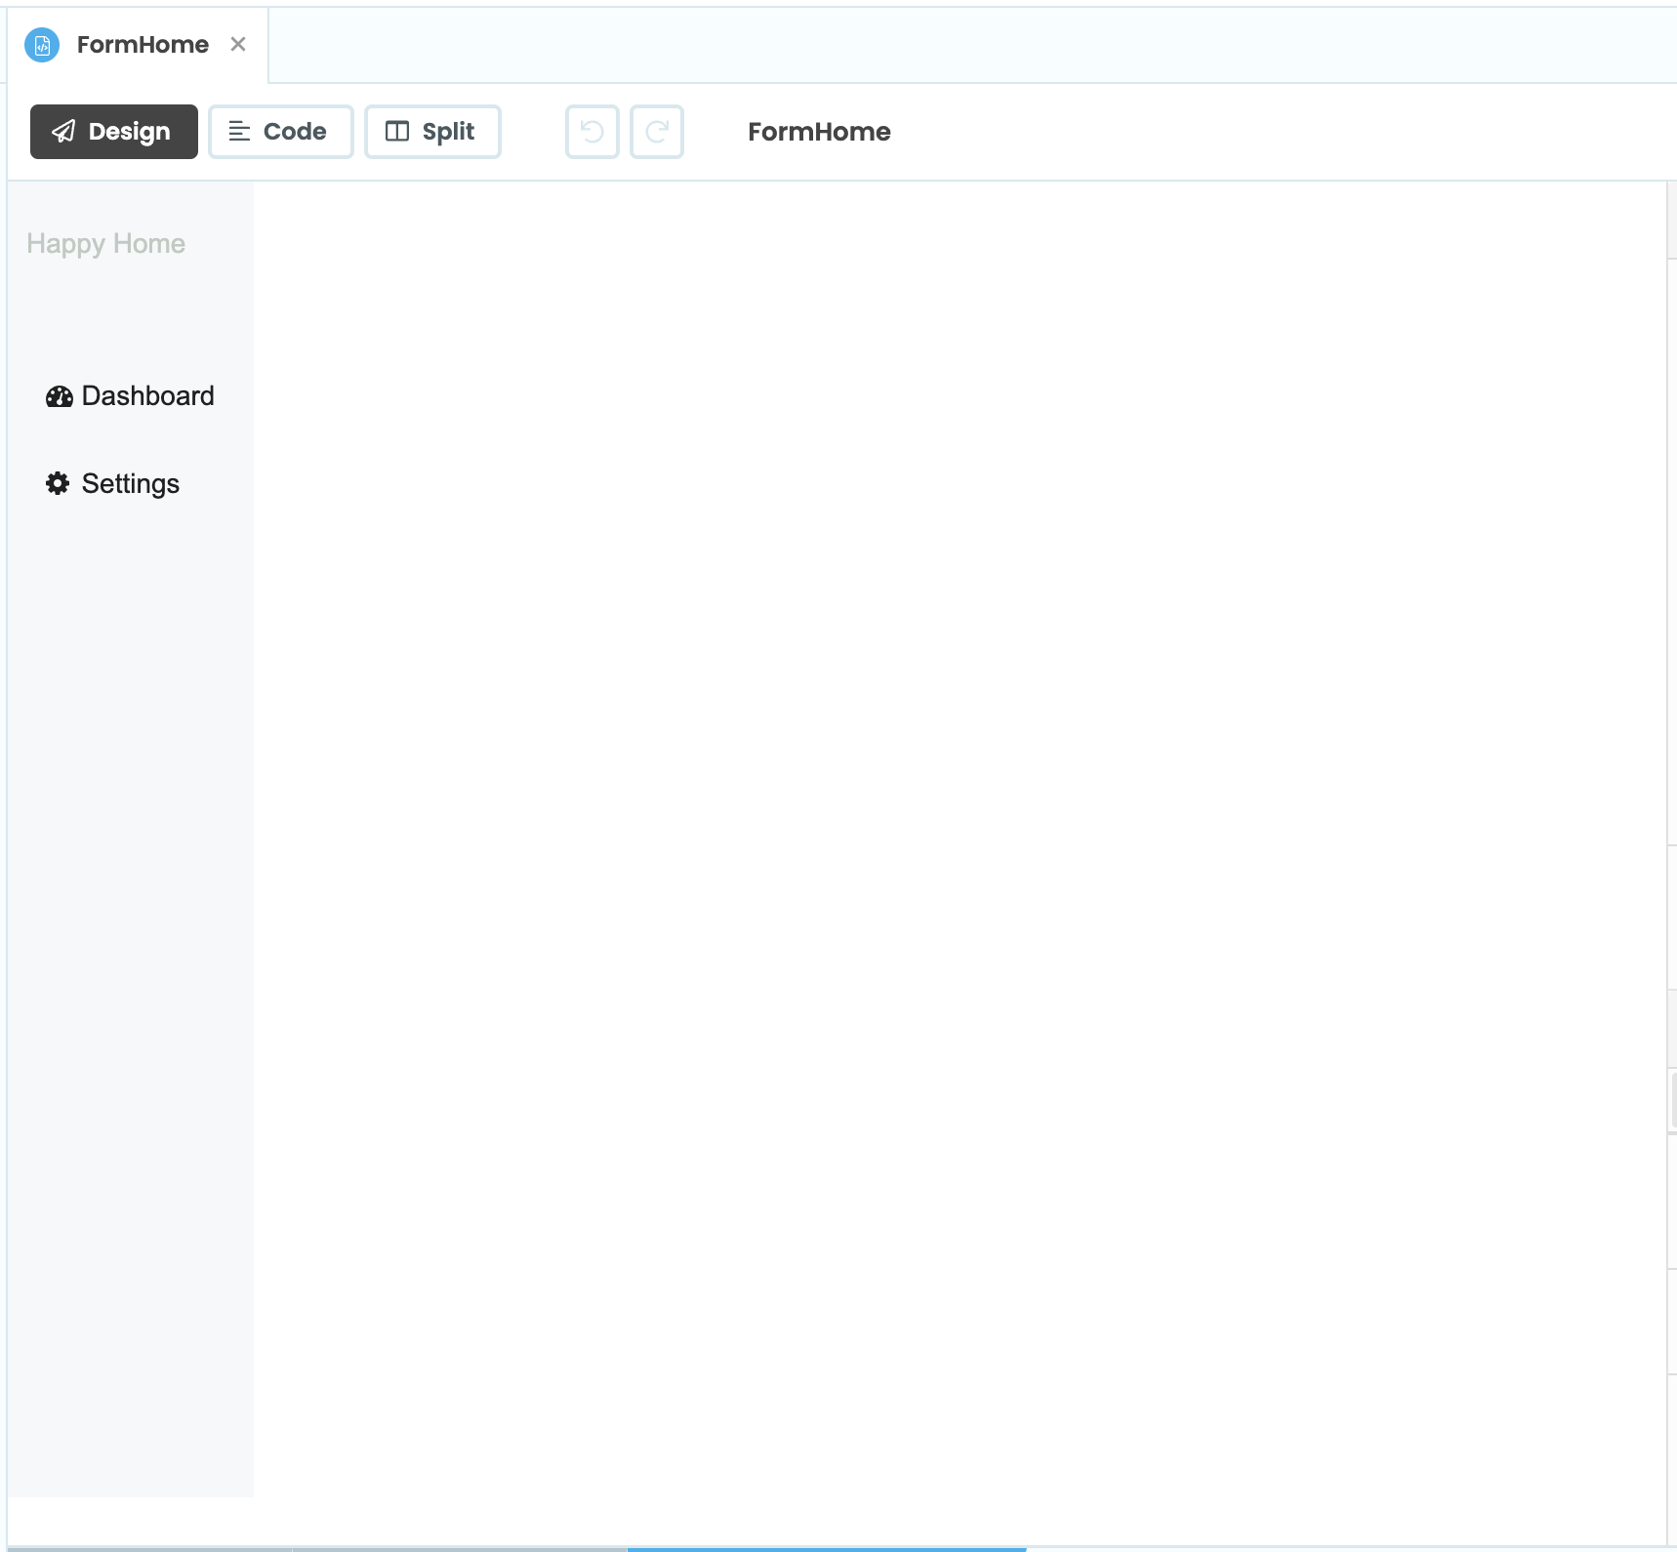Click the Undo arrow button

(x=593, y=132)
